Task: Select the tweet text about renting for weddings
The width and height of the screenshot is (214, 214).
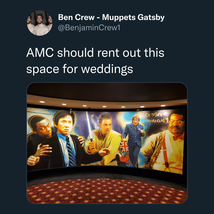Action: 95,61
